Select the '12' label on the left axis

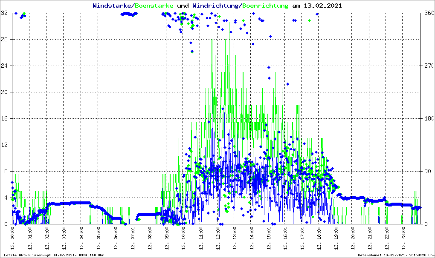(x=5, y=145)
